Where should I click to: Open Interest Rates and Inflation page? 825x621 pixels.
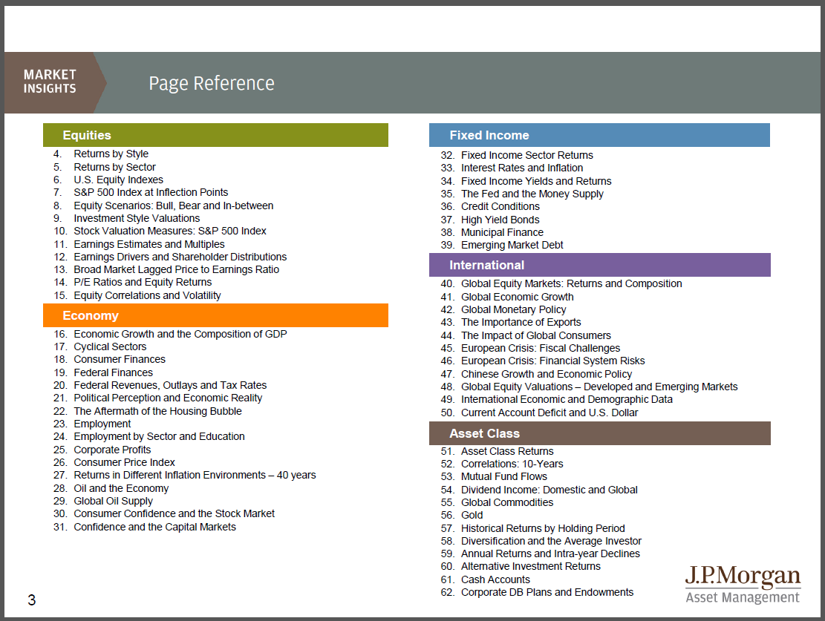tap(521, 168)
